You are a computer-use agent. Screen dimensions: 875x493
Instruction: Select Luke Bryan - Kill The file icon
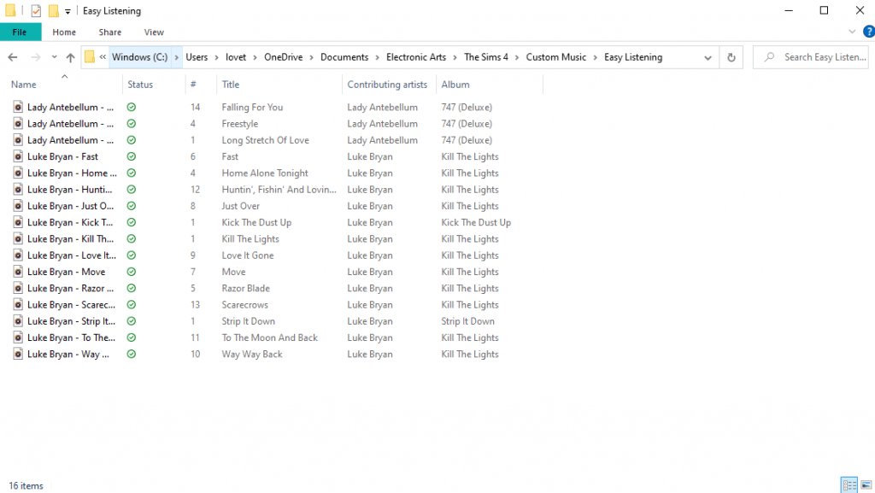18,238
